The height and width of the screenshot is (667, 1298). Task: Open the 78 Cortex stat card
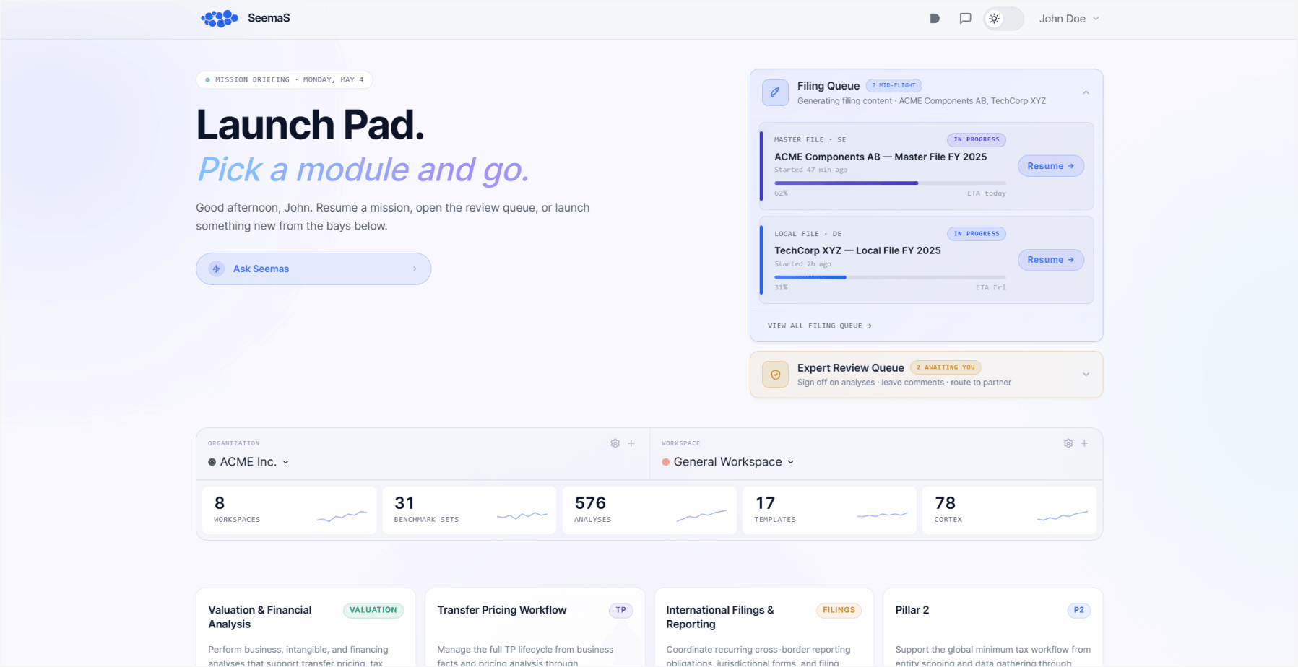click(x=1009, y=510)
